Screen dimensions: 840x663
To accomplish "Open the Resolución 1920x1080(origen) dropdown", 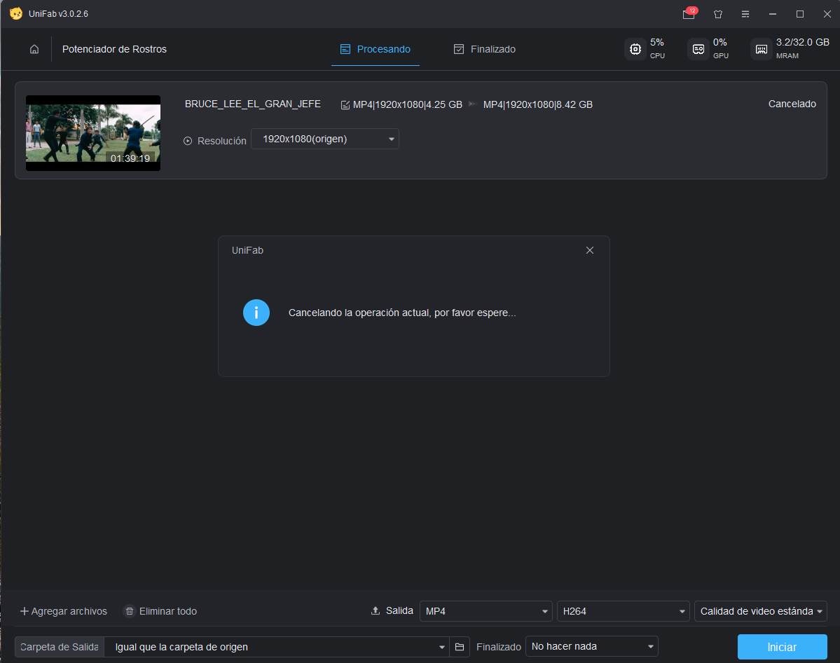I will 325,139.
